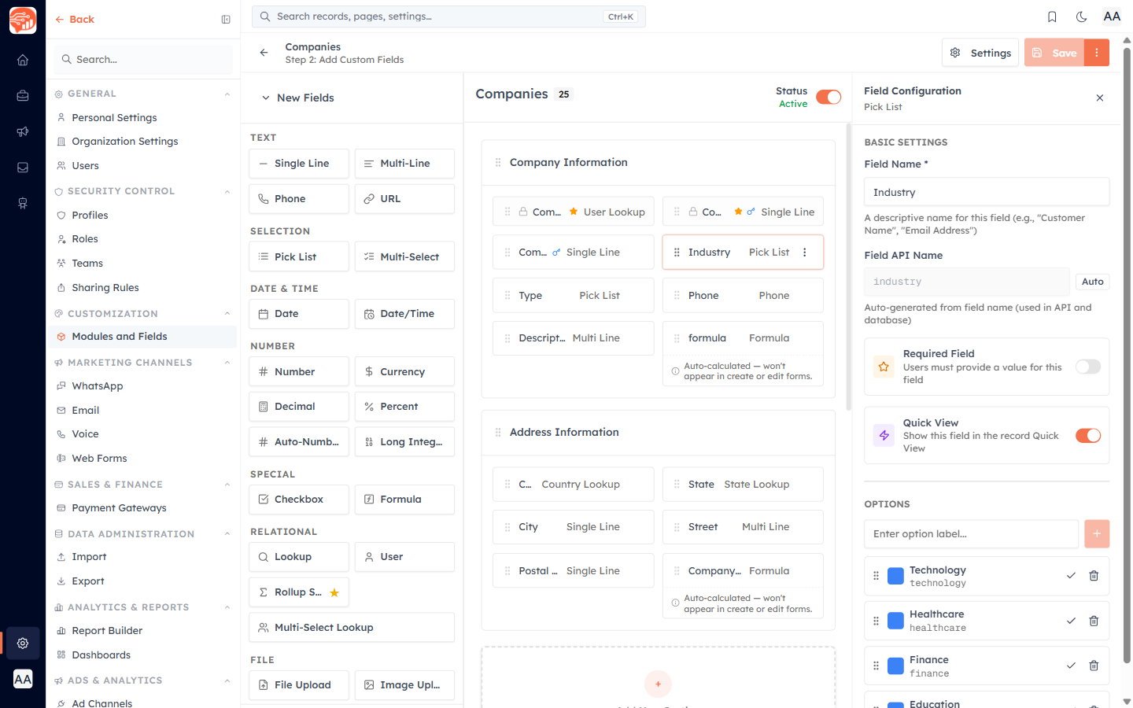
Task: Collapse the SECURITY CONTROL group
Action: tap(227, 191)
